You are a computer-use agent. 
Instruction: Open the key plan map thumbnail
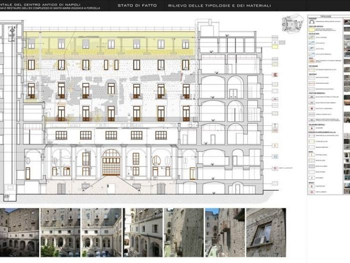(x=292, y=23)
